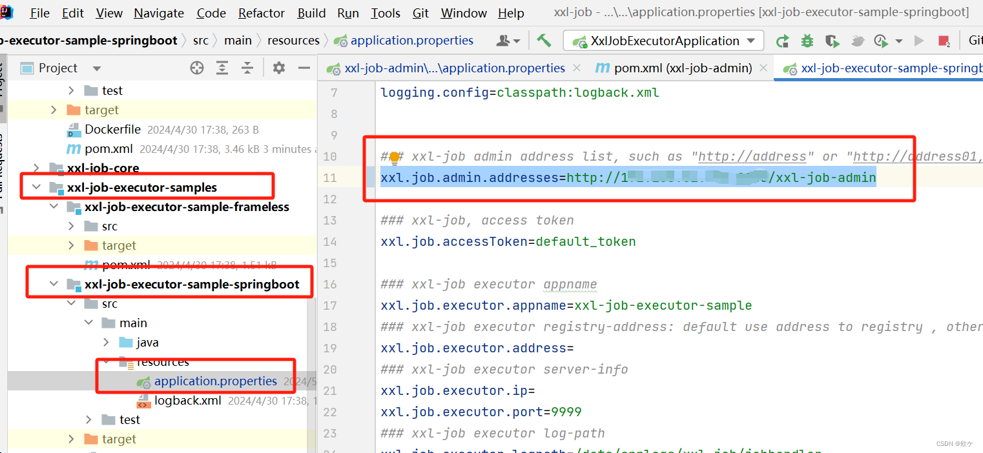983x453 pixels.
Task: Stop the running application
Action: tap(944, 40)
